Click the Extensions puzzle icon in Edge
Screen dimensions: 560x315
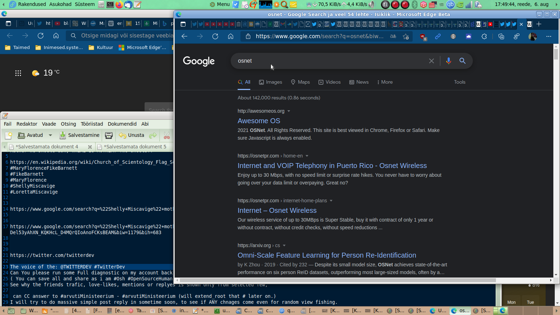(484, 36)
